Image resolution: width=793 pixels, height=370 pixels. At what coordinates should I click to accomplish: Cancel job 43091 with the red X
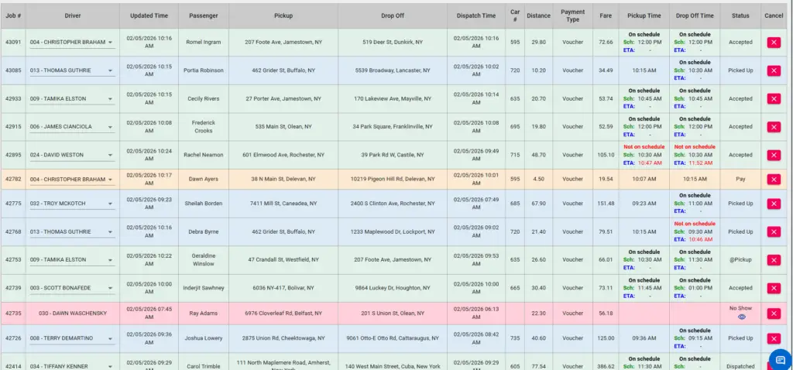(x=773, y=43)
